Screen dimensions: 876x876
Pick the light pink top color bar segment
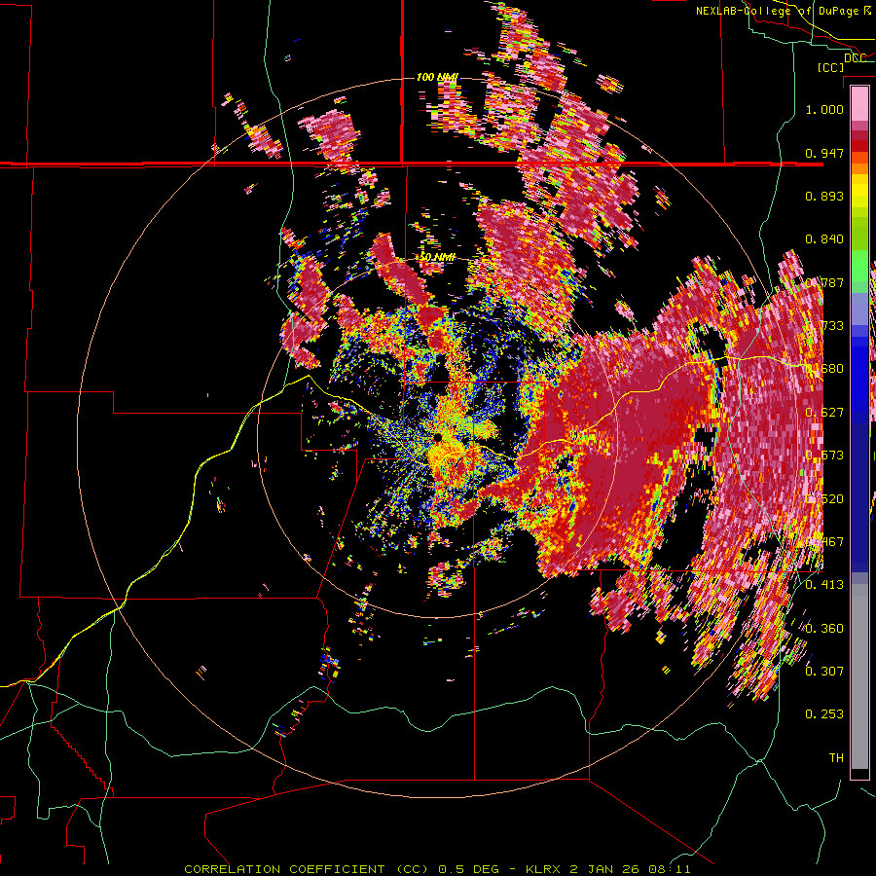[859, 104]
